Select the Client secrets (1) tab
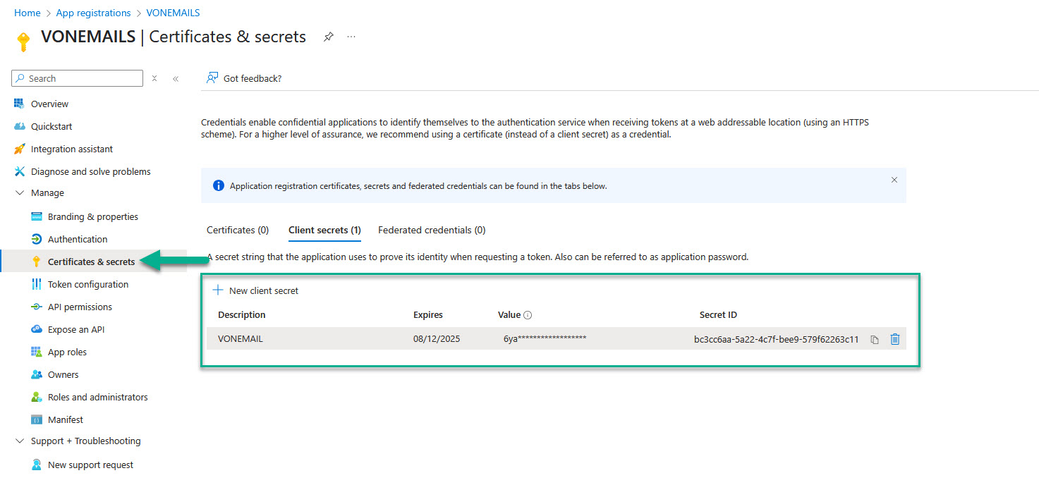1039x485 pixels. (324, 230)
